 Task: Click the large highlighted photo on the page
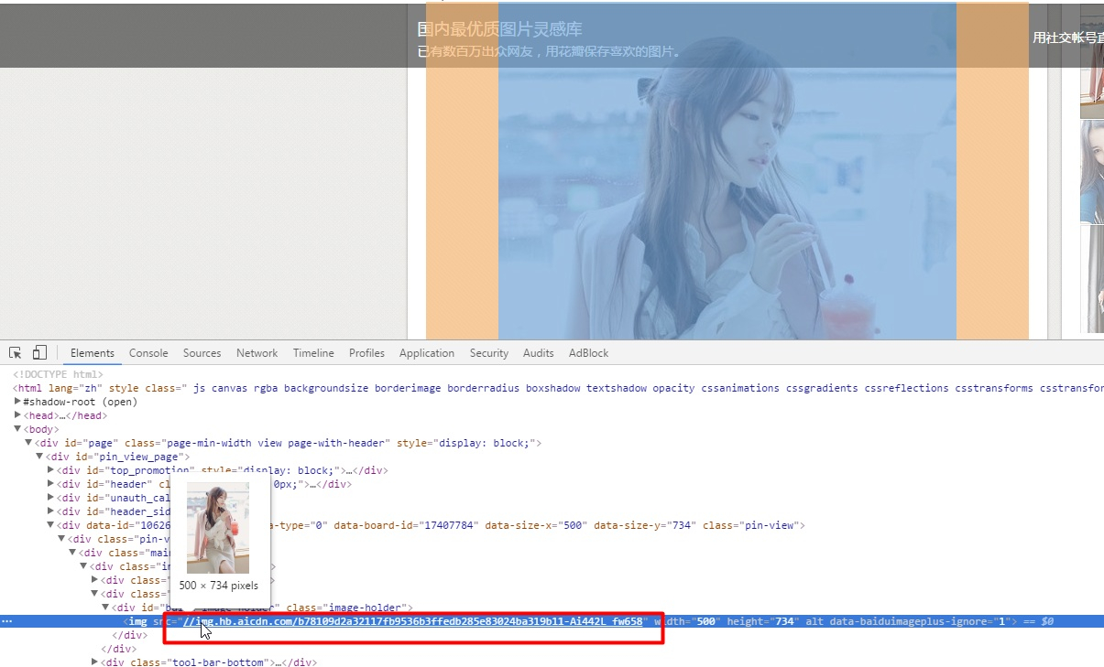click(727, 183)
